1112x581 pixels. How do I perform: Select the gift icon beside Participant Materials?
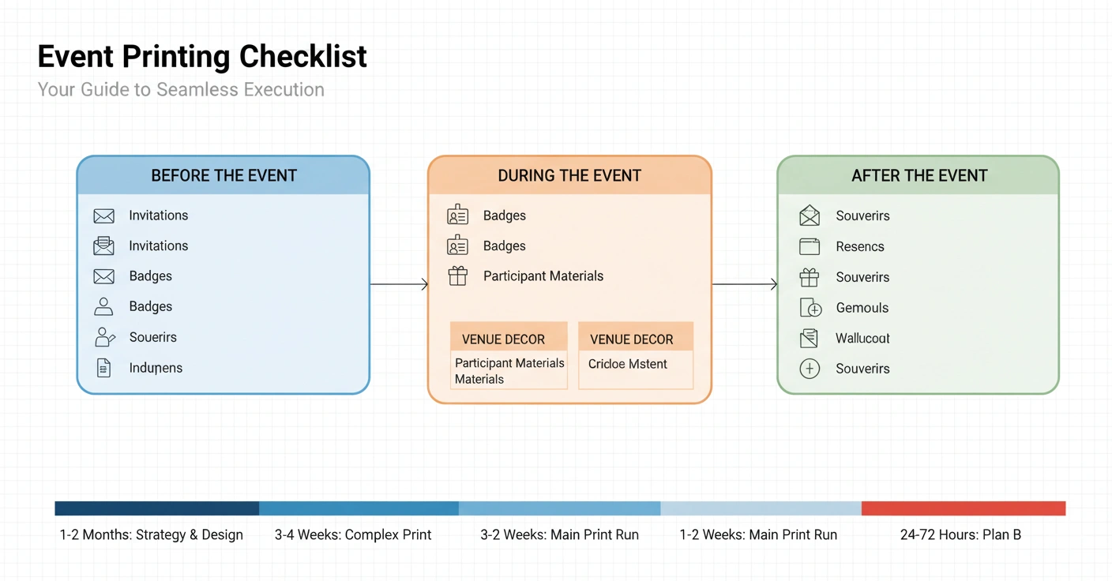pos(457,276)
